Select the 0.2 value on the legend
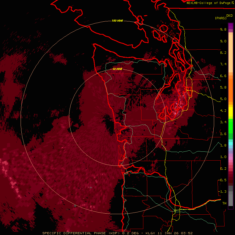This screenshot has height=235, width=235. coord(223,169)
